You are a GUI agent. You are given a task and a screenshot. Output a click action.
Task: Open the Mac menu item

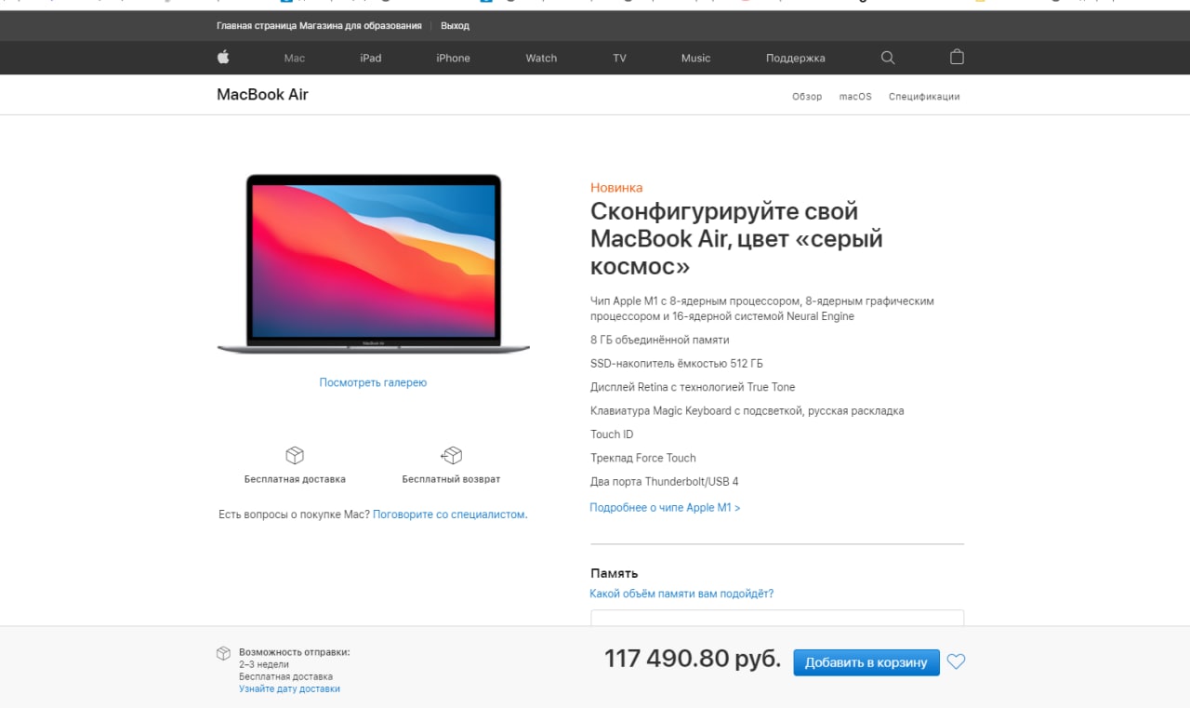295,58
